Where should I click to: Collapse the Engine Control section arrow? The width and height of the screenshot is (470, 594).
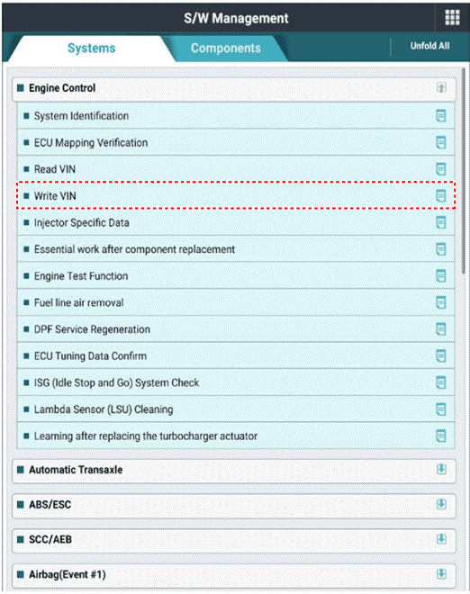point(441,87)
